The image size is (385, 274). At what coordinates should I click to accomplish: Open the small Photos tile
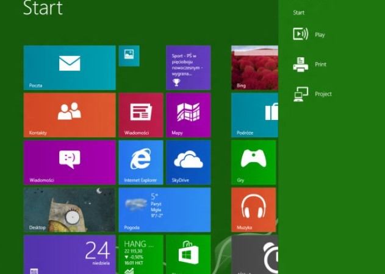[x=129, y=55]
